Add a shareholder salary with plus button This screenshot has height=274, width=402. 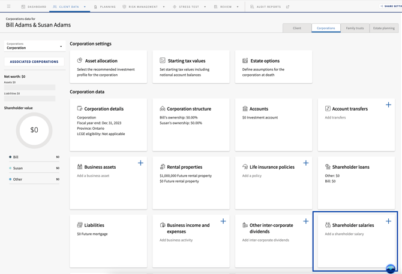(x=388, y=221)
